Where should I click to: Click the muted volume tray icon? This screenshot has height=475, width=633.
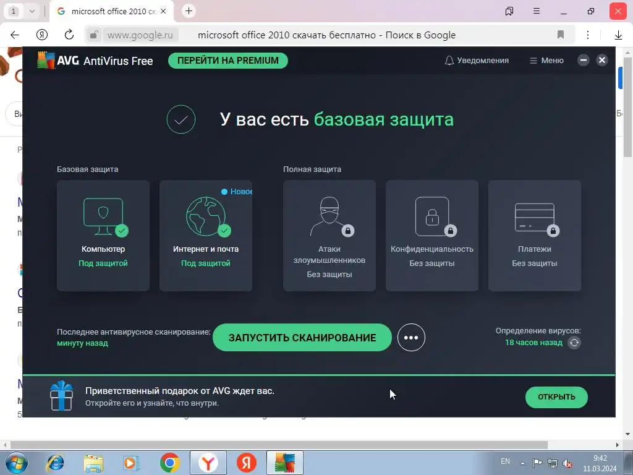tap(567, 463)
